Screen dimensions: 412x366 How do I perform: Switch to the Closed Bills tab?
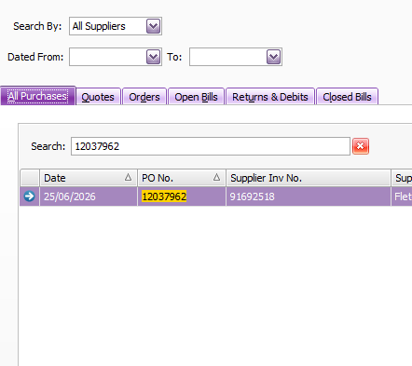(x=347, y=97)
